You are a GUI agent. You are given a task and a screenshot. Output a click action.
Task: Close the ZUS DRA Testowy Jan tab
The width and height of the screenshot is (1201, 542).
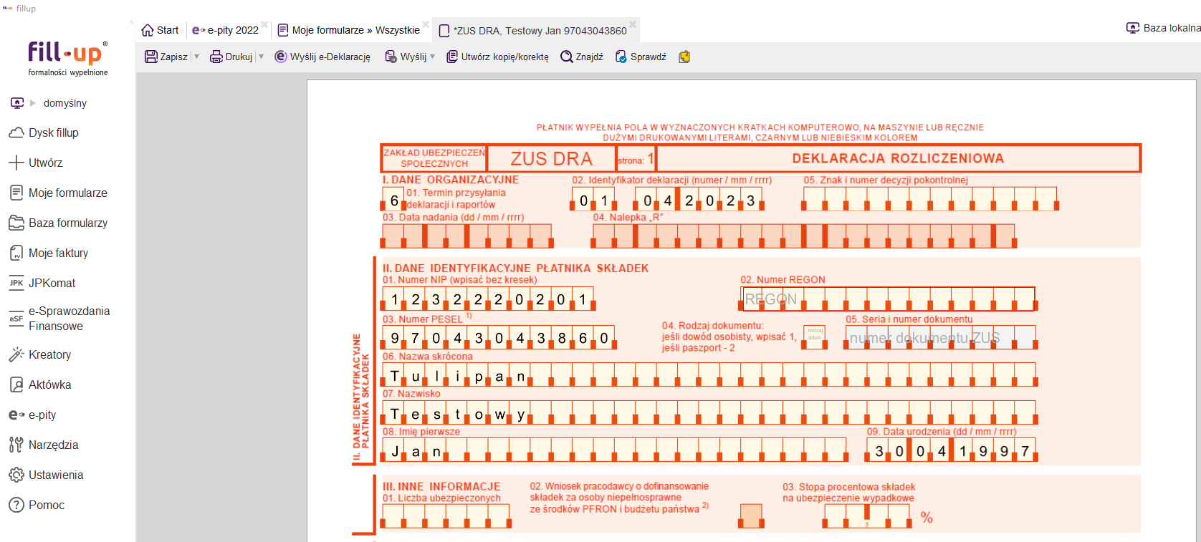pos(633,24)
